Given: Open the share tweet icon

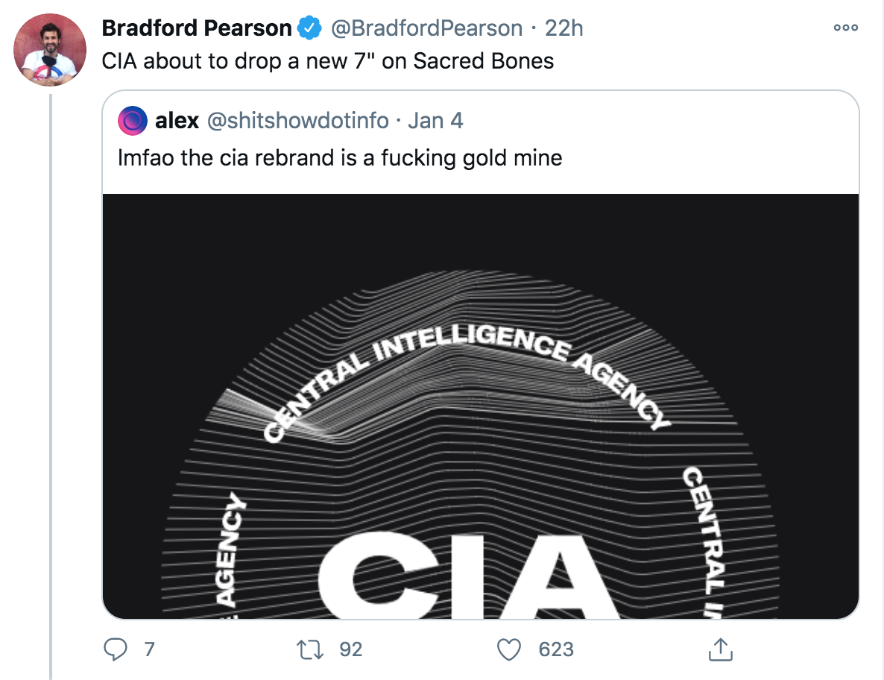Looking at the screenshot, I should pyautogui.click(x=720, y=649).
